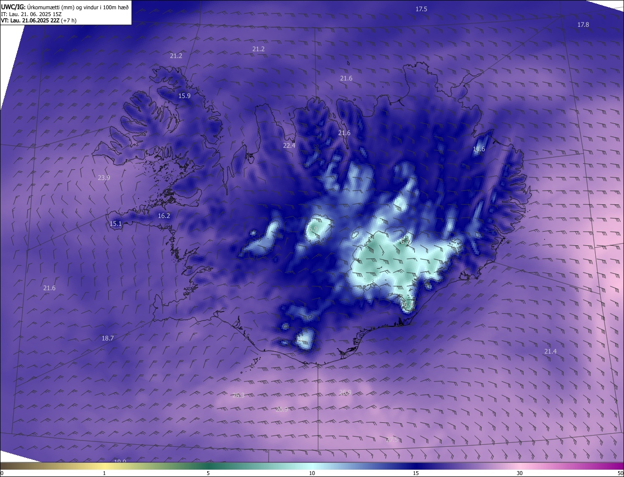This screenshot has height=477, width=624.
Task: Click the 18.7 value label over the sea
Action: click(x=108, y=338)
